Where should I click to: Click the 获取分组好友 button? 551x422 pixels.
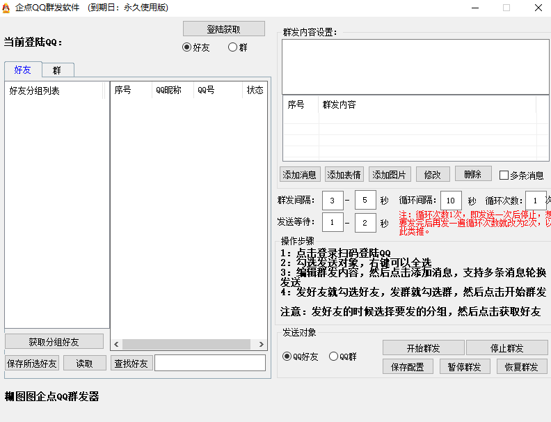click(x=54, y=341)
